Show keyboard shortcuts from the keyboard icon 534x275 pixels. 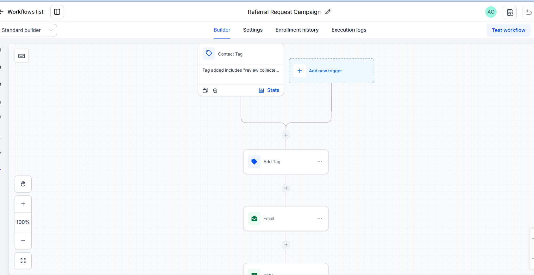tap(22, 56)
